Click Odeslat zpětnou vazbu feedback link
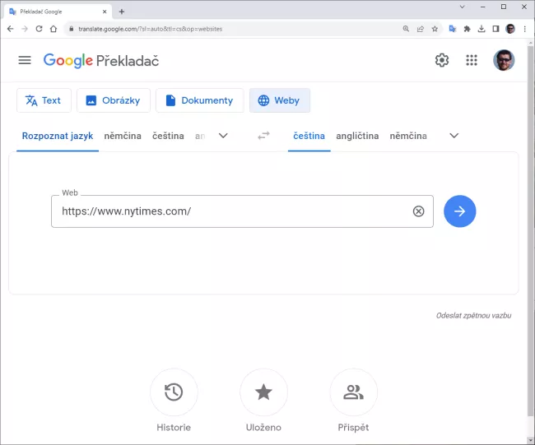This screenshot has height=445, width=535. 473,315
